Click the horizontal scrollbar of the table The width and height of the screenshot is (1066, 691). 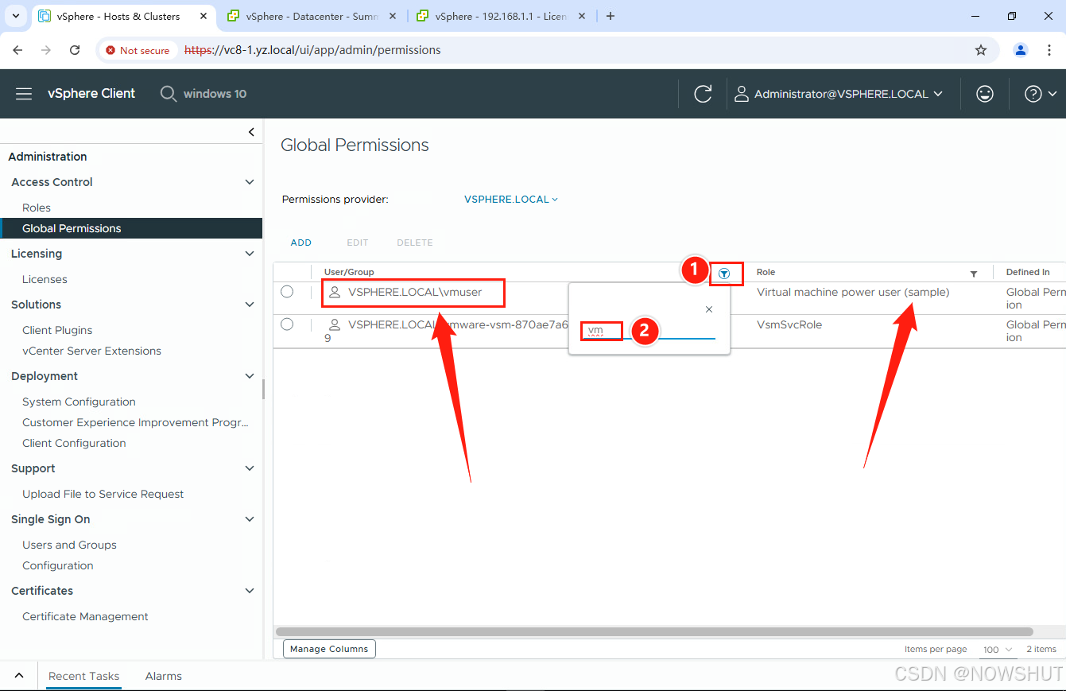(654, 632)
